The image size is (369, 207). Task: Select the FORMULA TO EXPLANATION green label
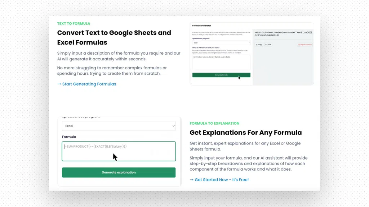(x=214, y=123)
